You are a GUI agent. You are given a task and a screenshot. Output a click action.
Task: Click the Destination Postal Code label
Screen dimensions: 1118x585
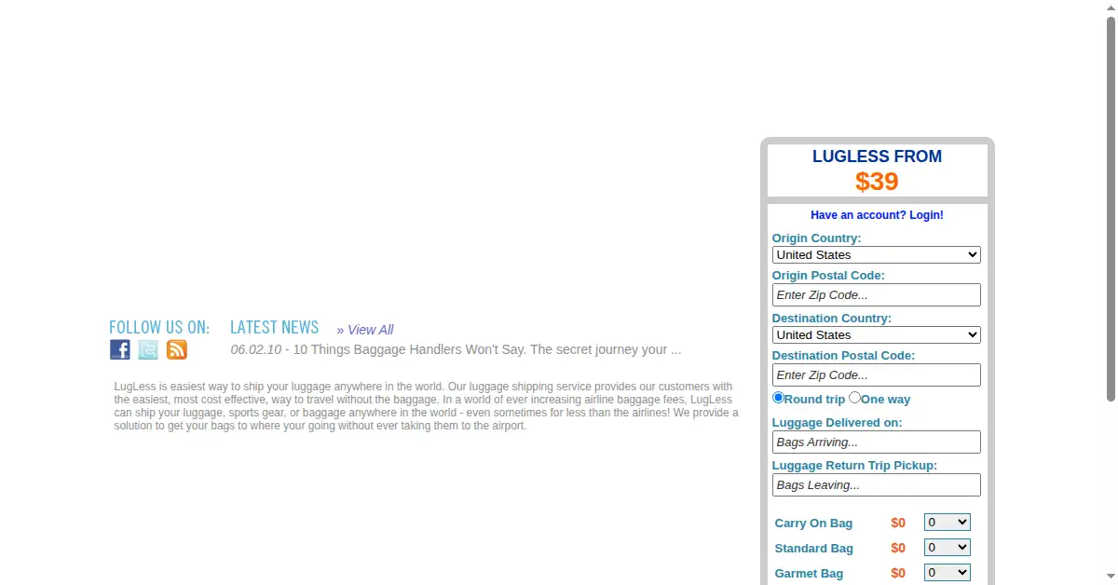click(x=843, y=356)
